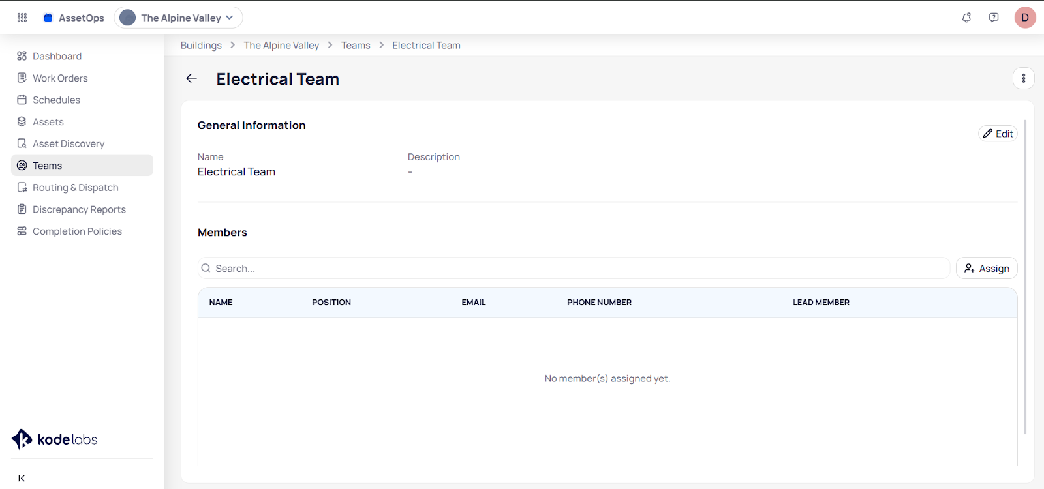Click the Kode Labs logo
The image size is (1044, 489).
55,439
